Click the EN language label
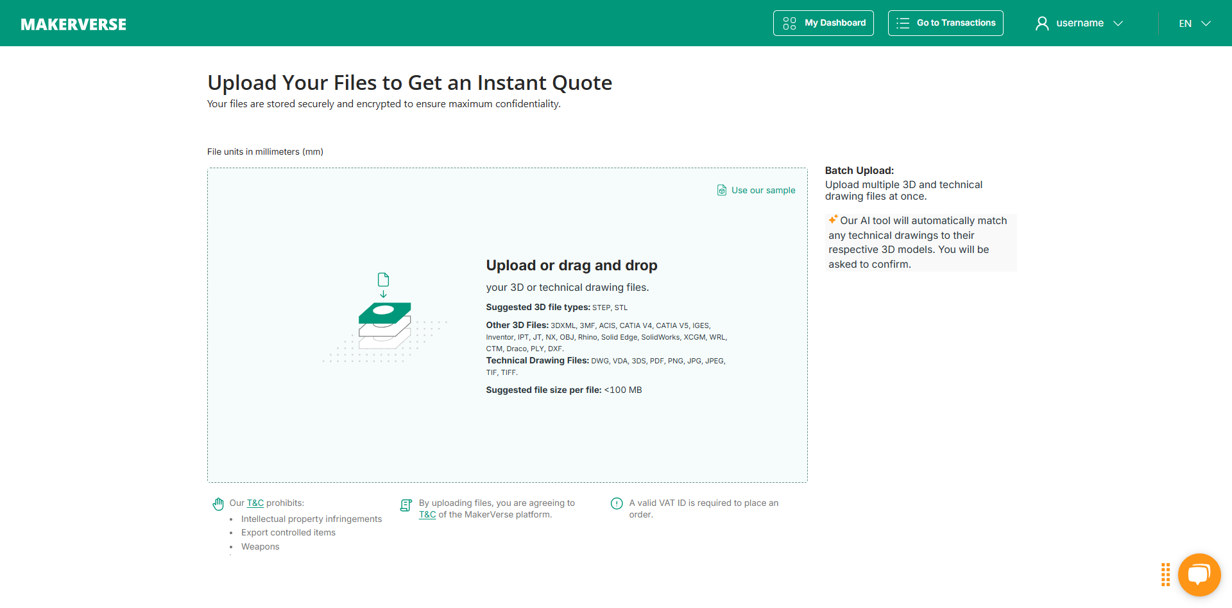The image size is (1232, 608). [x=1185, y=24]
